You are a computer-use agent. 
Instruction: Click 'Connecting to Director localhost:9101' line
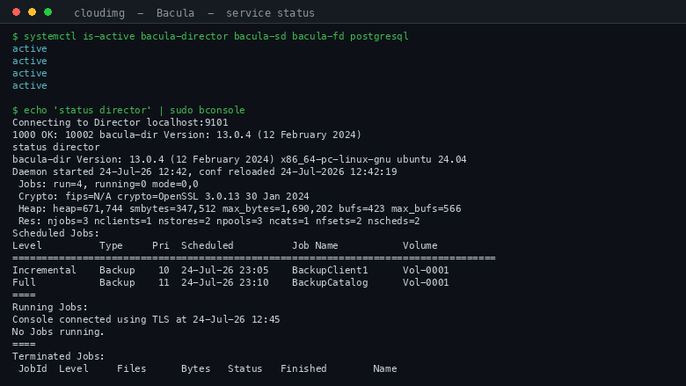[x=120, y=122]
